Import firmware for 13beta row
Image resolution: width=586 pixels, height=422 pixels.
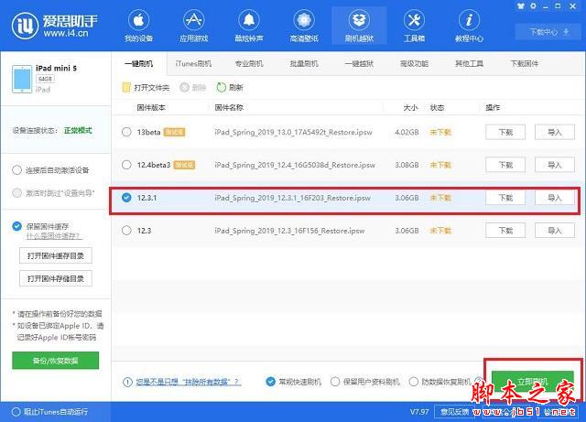(x=555, y=133)
